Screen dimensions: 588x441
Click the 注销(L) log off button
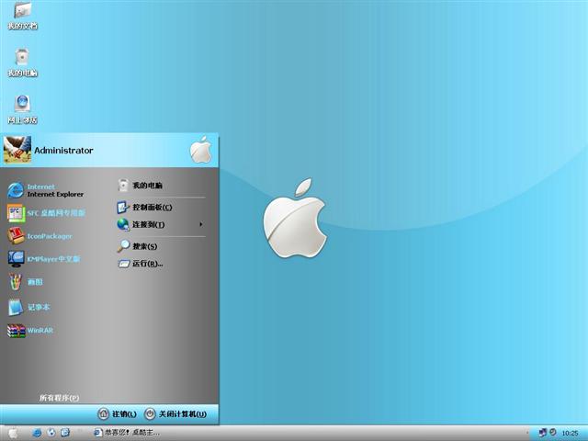coord(117,414)
